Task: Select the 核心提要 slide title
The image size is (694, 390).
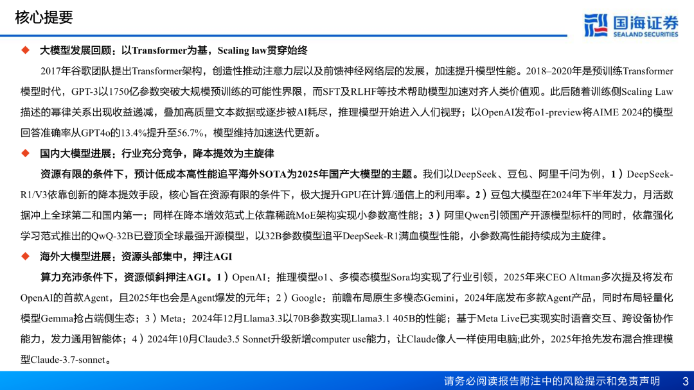Action: click(x=44, y=17)
